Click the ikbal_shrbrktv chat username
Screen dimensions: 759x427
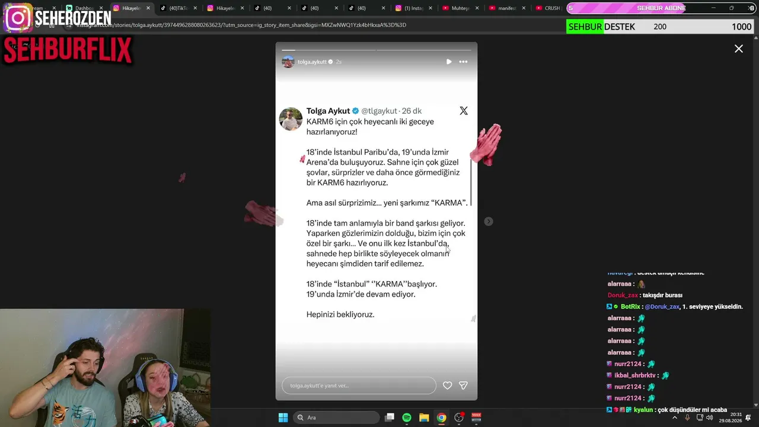pyautogui.click(x=634, y=375)
